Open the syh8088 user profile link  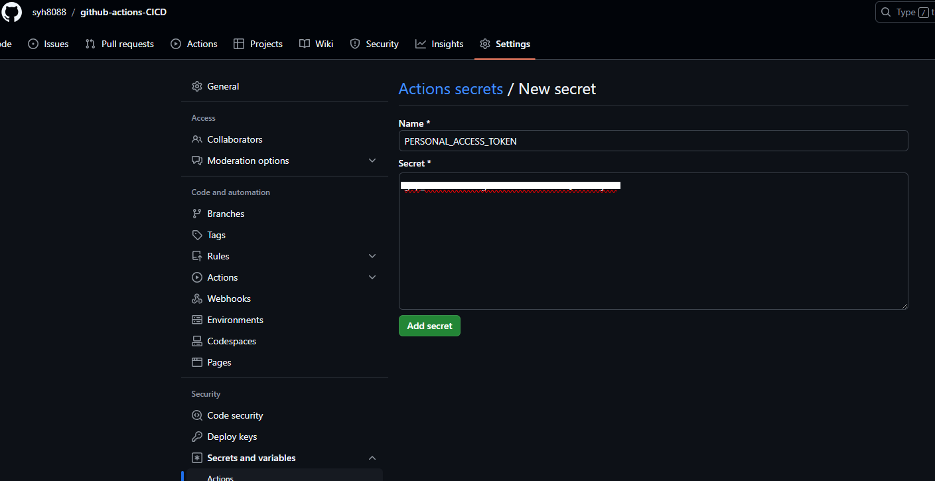point(49,12)
